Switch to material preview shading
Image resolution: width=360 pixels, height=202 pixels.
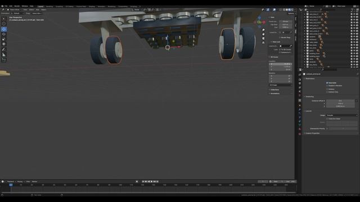[290, 10]
